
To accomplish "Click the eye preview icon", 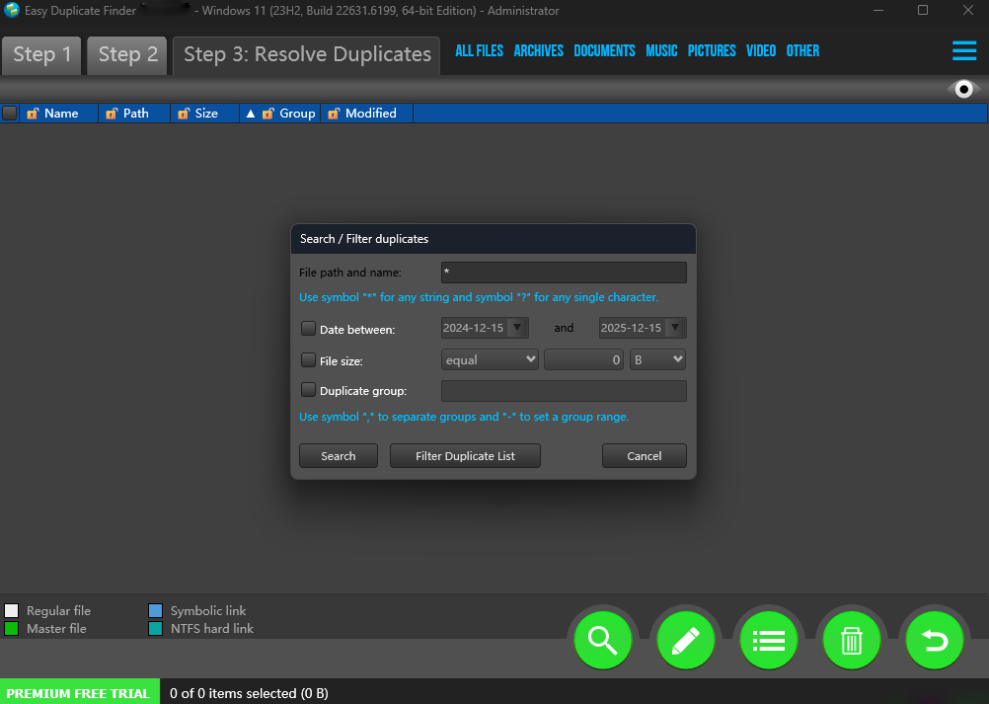I will (963, 90).
